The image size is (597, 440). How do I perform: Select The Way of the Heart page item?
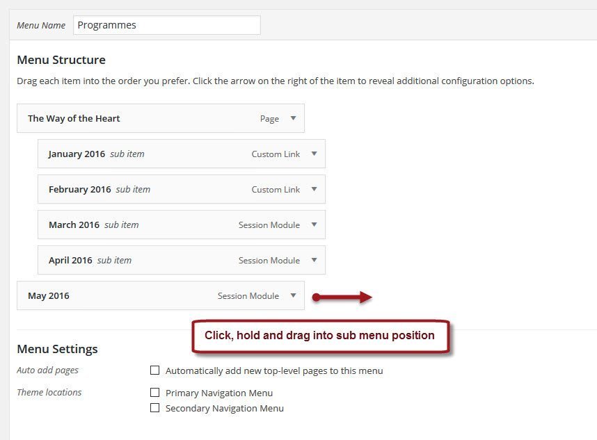(73, 118)
